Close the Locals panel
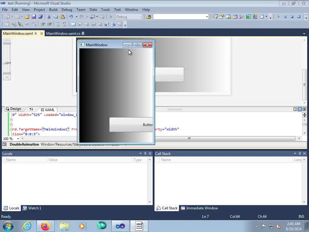The width and height of the screenshot is (309, 232). tap(150, 153)
